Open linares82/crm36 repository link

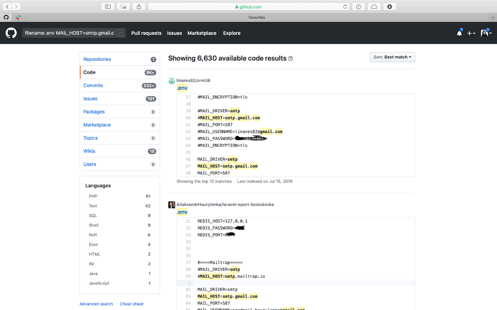point(193,81)
